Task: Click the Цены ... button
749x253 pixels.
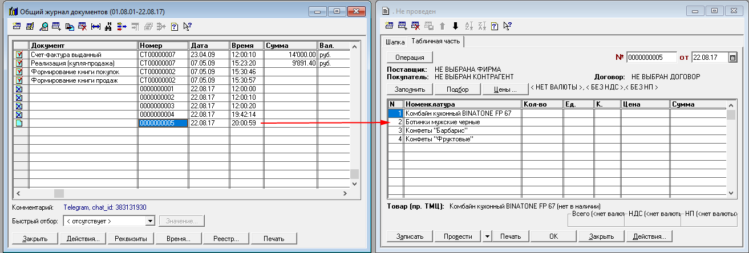Action: (505, 89)
